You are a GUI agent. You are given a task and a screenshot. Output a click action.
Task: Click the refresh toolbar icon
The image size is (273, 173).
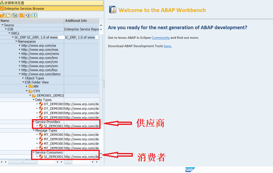point(28,16)
